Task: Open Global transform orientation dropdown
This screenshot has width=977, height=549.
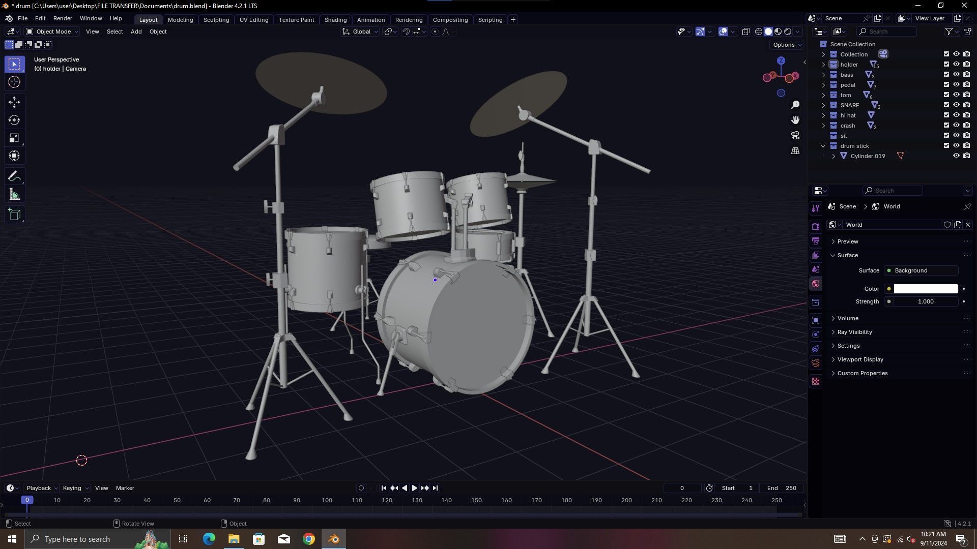Action: [x=360, y=32]
